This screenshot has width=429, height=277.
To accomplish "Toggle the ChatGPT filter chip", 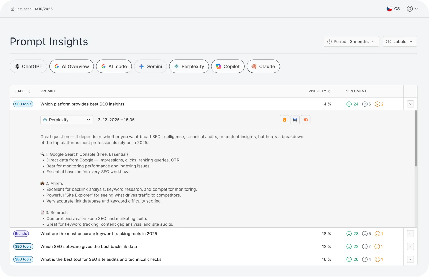I will click(x=28, y=66).
